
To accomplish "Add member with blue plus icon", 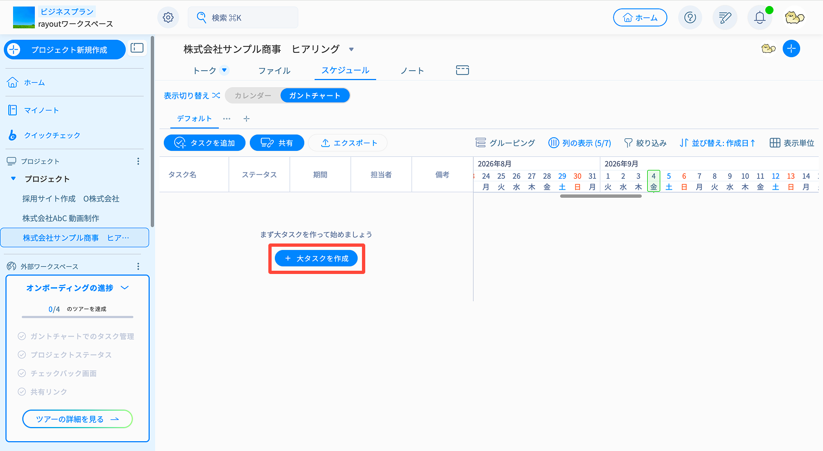I will tap(791, 48).
